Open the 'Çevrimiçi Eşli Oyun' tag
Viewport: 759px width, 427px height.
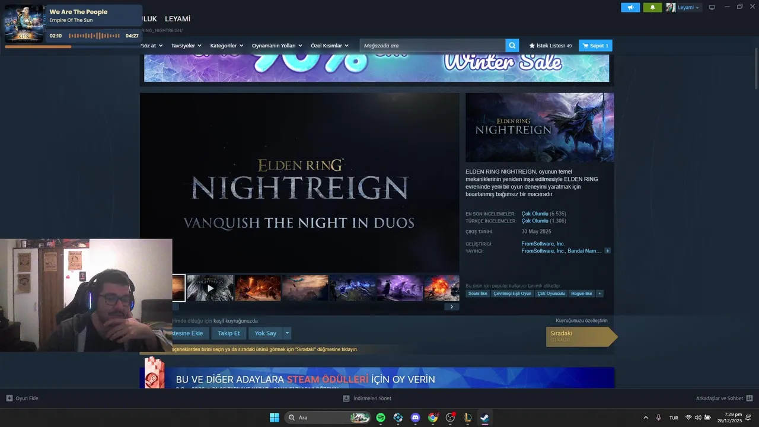pyautogui.click(x=512, y=294)
